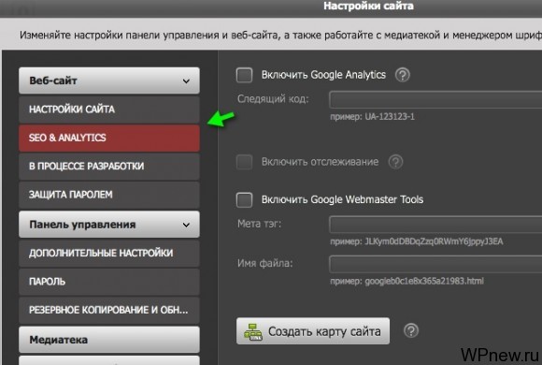Open Настройки сайта menu item
Screen dimensions: 542x365
tap(109, 109)
